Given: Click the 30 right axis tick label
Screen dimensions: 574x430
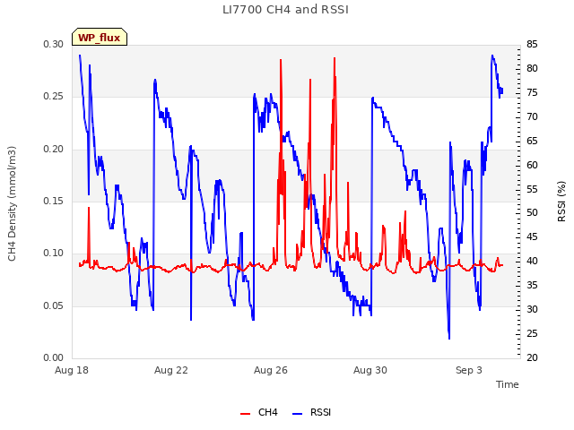Looking at the screenshot, I should (532, 309).
